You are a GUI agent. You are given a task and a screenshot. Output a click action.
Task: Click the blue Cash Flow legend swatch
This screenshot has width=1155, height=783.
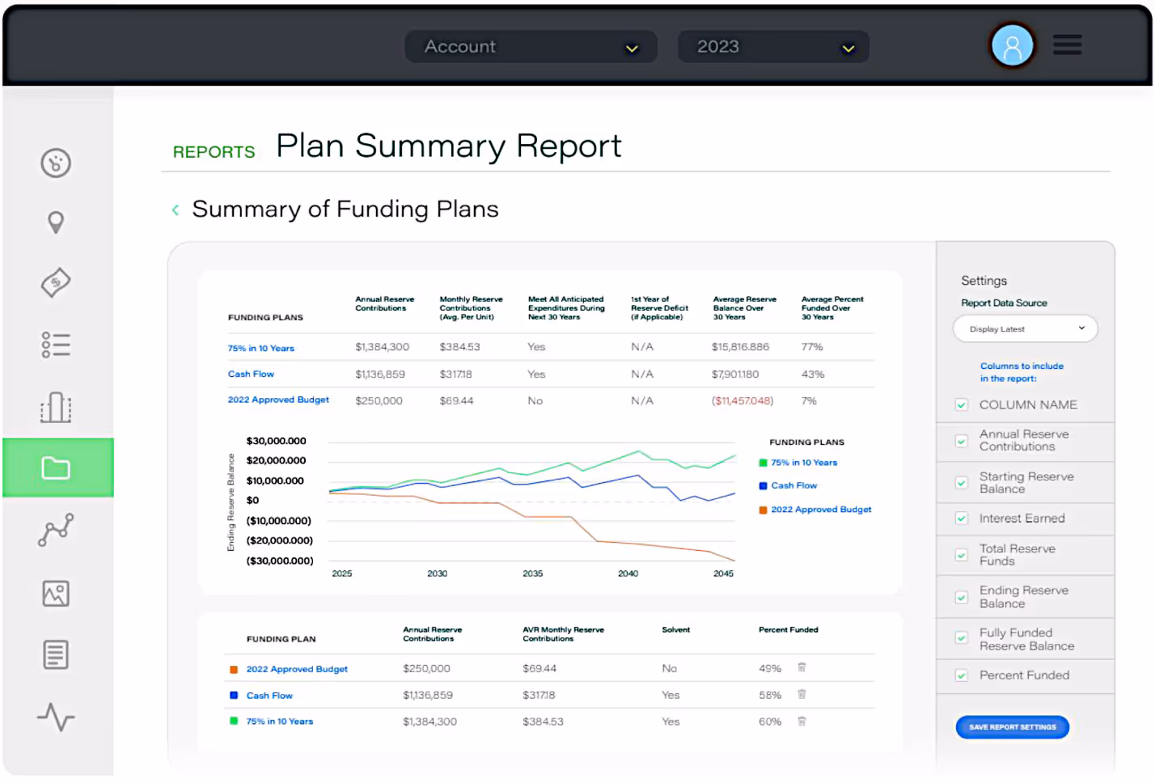tap(763, 485)
